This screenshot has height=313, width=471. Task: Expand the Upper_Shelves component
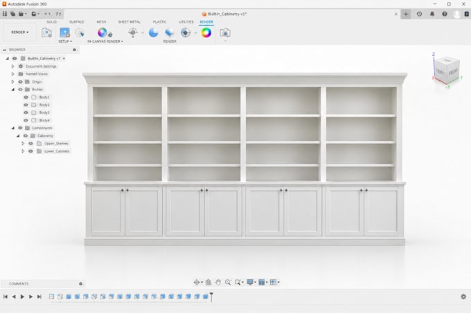[23, 144]
